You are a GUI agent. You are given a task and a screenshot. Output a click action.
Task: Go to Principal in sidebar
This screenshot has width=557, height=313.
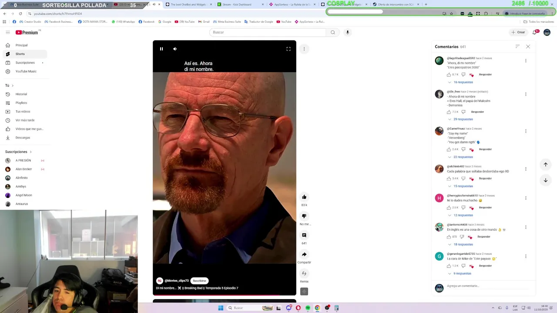tap(25, 45)
